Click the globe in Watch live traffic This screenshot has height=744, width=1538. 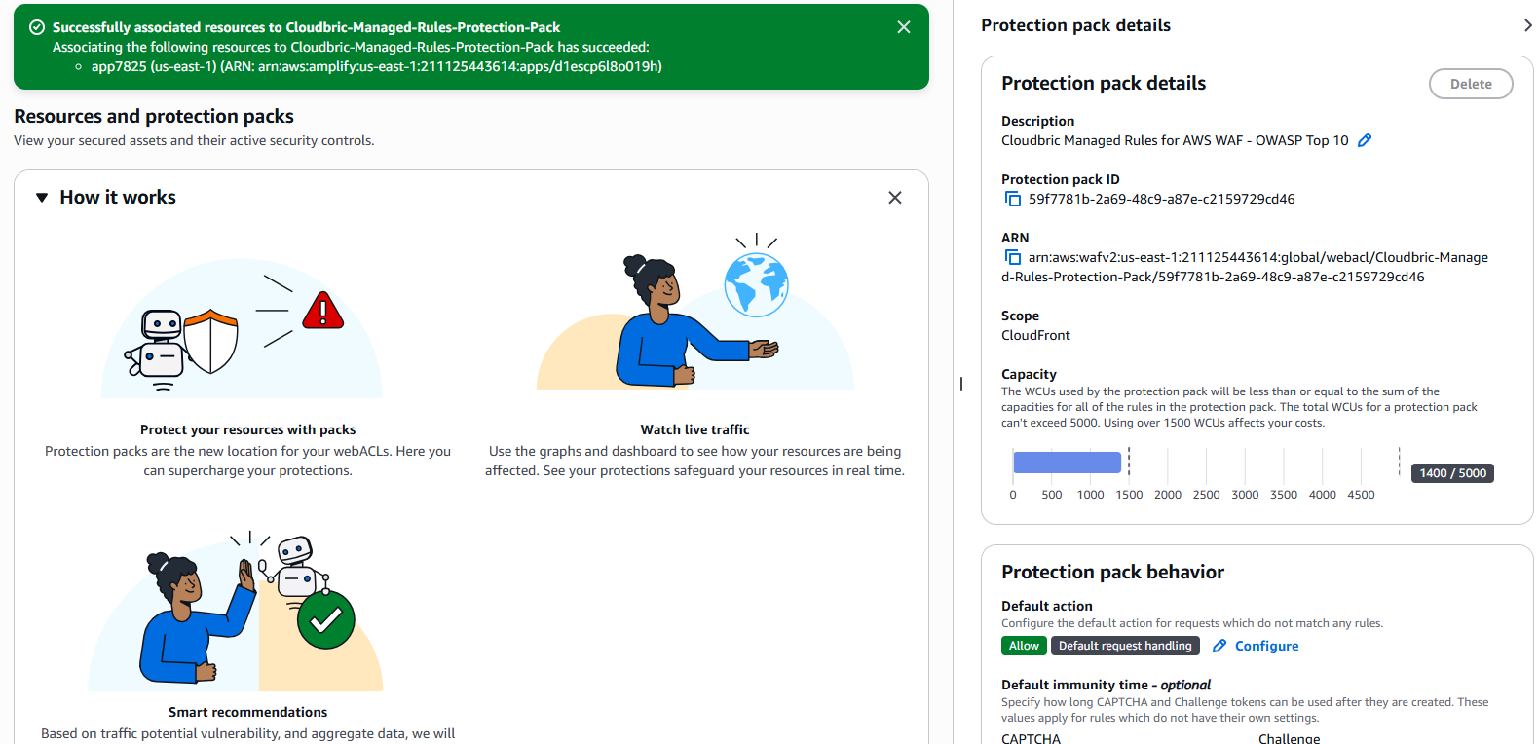756,284
